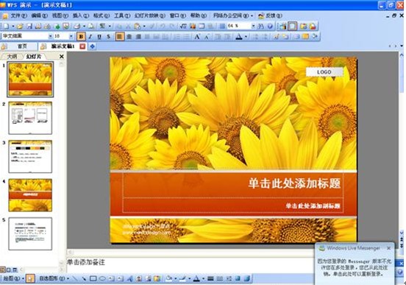Click the blue new-tab button

pyautogui.click(x=92, y=46)
